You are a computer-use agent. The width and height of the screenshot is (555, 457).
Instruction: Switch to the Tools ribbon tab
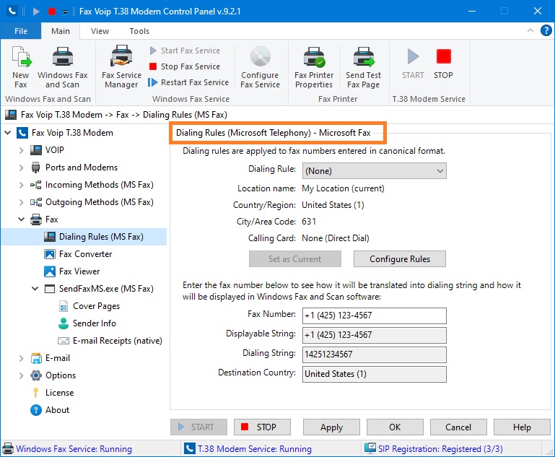pyautogui.click(x=139, y=31)
